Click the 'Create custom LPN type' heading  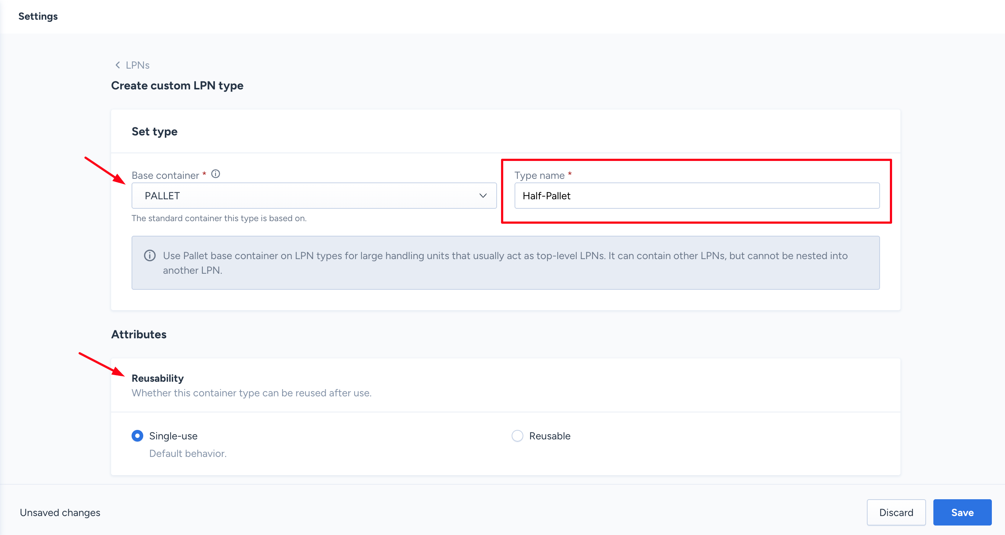[x=177, y=86]
